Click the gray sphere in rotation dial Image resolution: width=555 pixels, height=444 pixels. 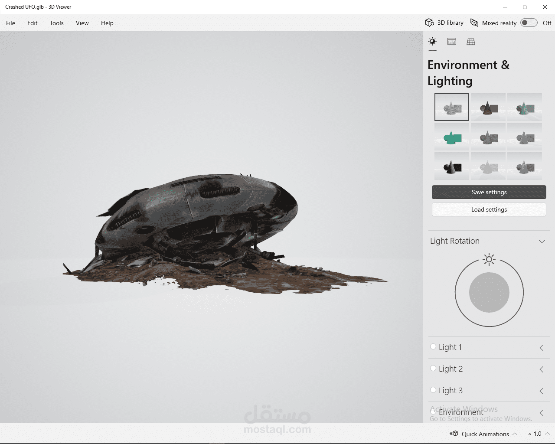pyautogui.click(x=489, y=293)
